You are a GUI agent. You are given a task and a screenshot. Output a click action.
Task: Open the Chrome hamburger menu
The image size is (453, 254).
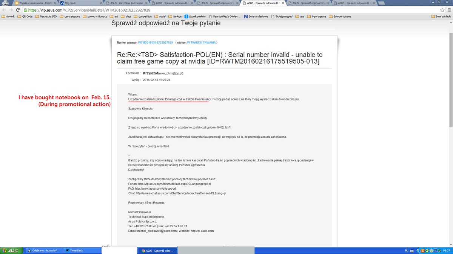[448, 10]
